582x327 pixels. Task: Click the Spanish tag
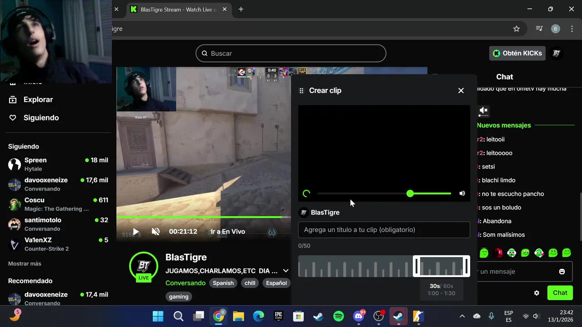click(x=223, y=283)
